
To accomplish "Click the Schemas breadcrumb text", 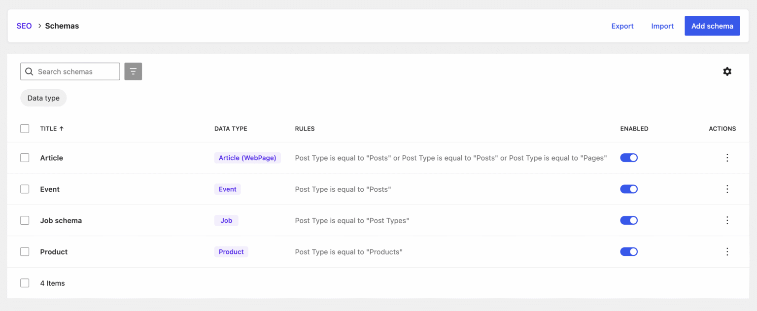I will (62, 26).
